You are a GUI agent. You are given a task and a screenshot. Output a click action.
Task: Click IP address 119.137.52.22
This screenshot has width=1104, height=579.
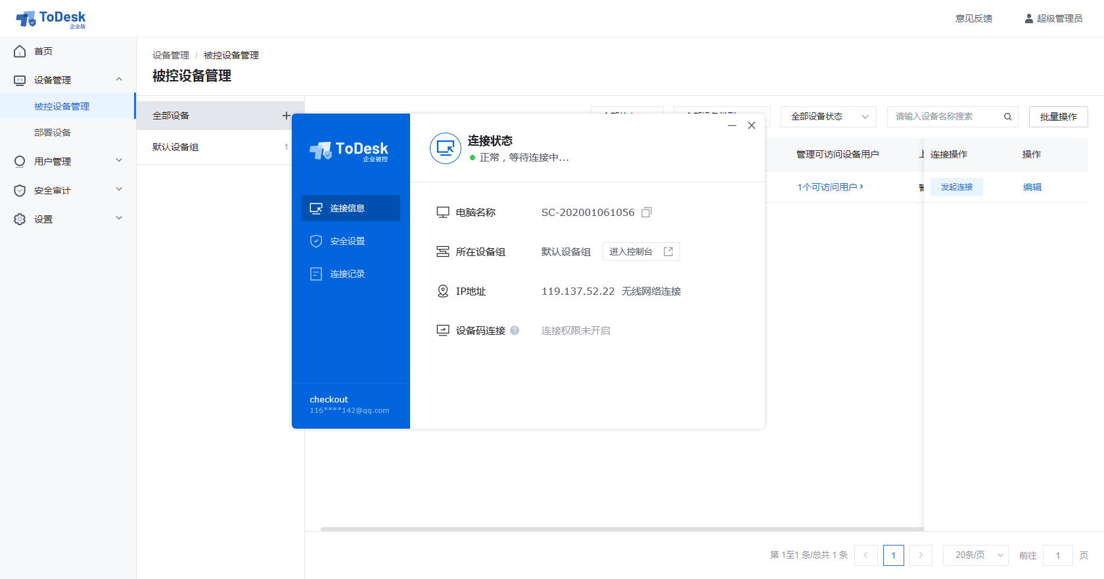[578, 291]
